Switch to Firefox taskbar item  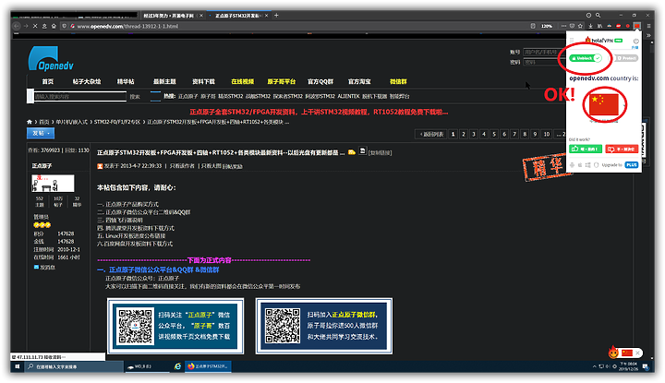tap(208, 366)
